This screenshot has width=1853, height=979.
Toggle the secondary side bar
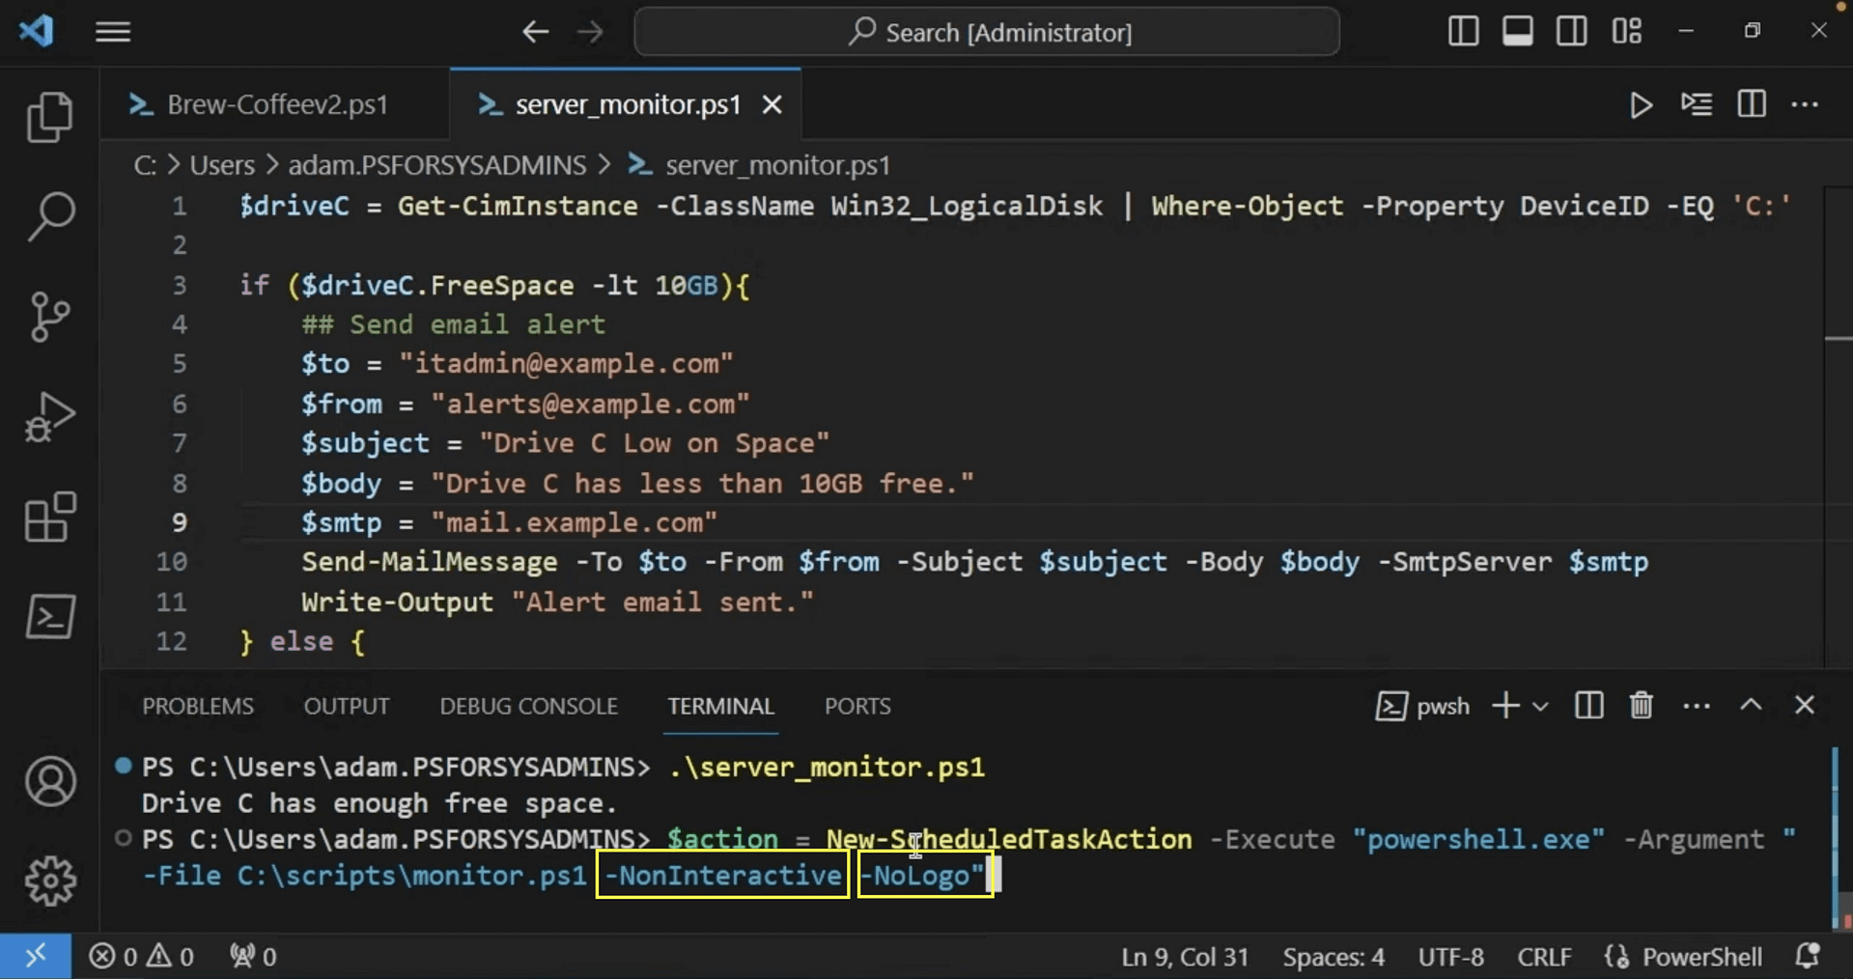point(1571,32)
